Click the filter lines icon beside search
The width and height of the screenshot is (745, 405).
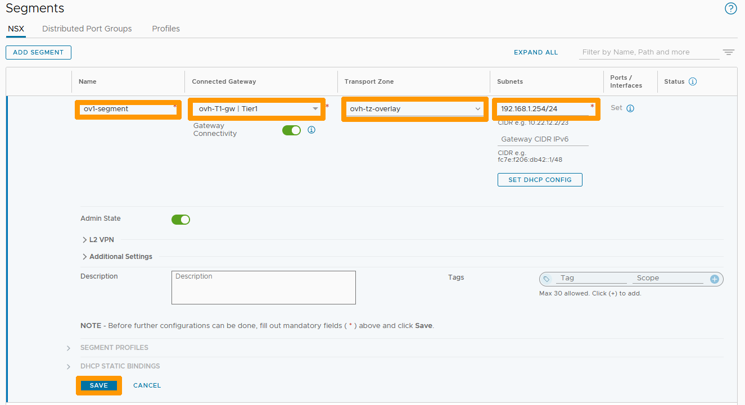[729, 52]
